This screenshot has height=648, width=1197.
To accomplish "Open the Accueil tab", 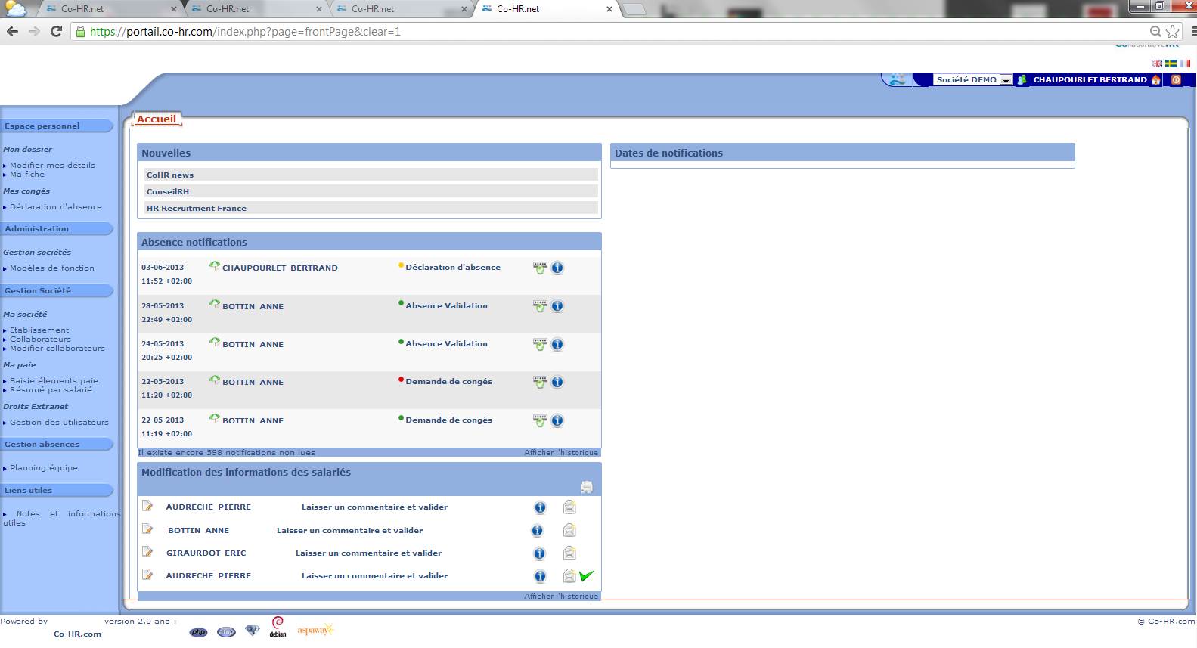I will coord(157,119).
